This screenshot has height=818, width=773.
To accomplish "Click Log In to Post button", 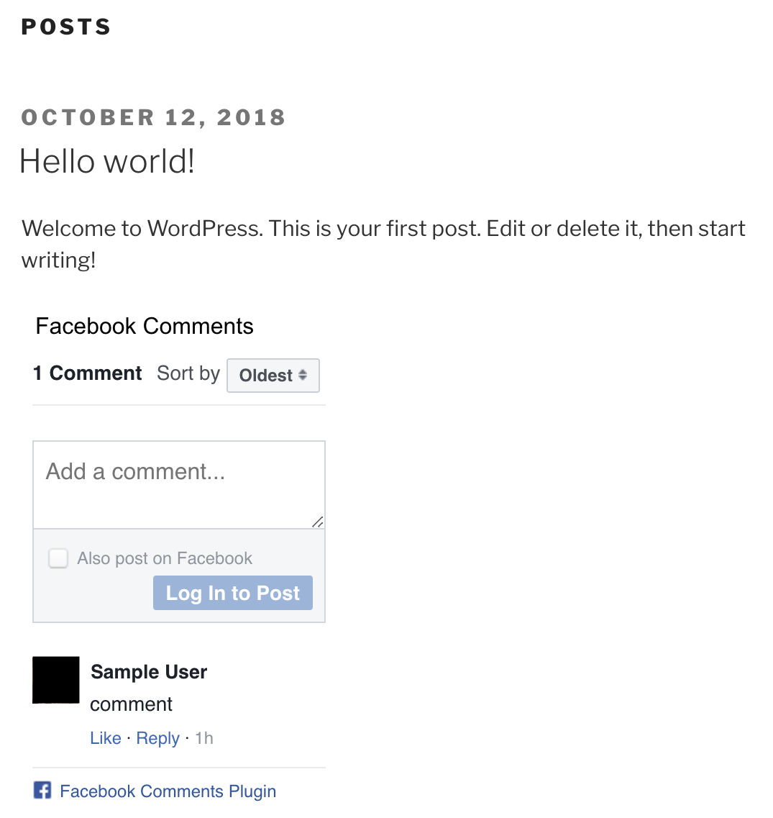I will point(233,593).
